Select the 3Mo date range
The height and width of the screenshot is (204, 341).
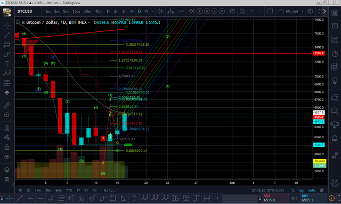point(48,190)
